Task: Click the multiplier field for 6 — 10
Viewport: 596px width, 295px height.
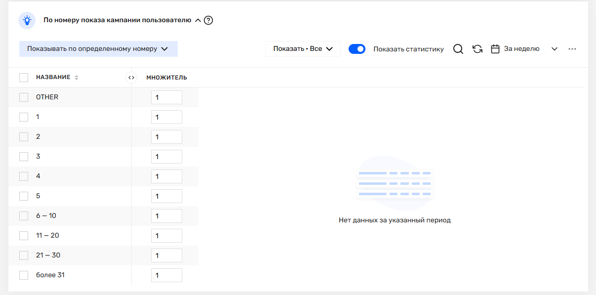Action: point(166,216)
